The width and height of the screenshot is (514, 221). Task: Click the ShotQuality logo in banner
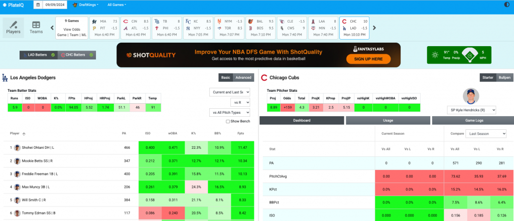151,55
